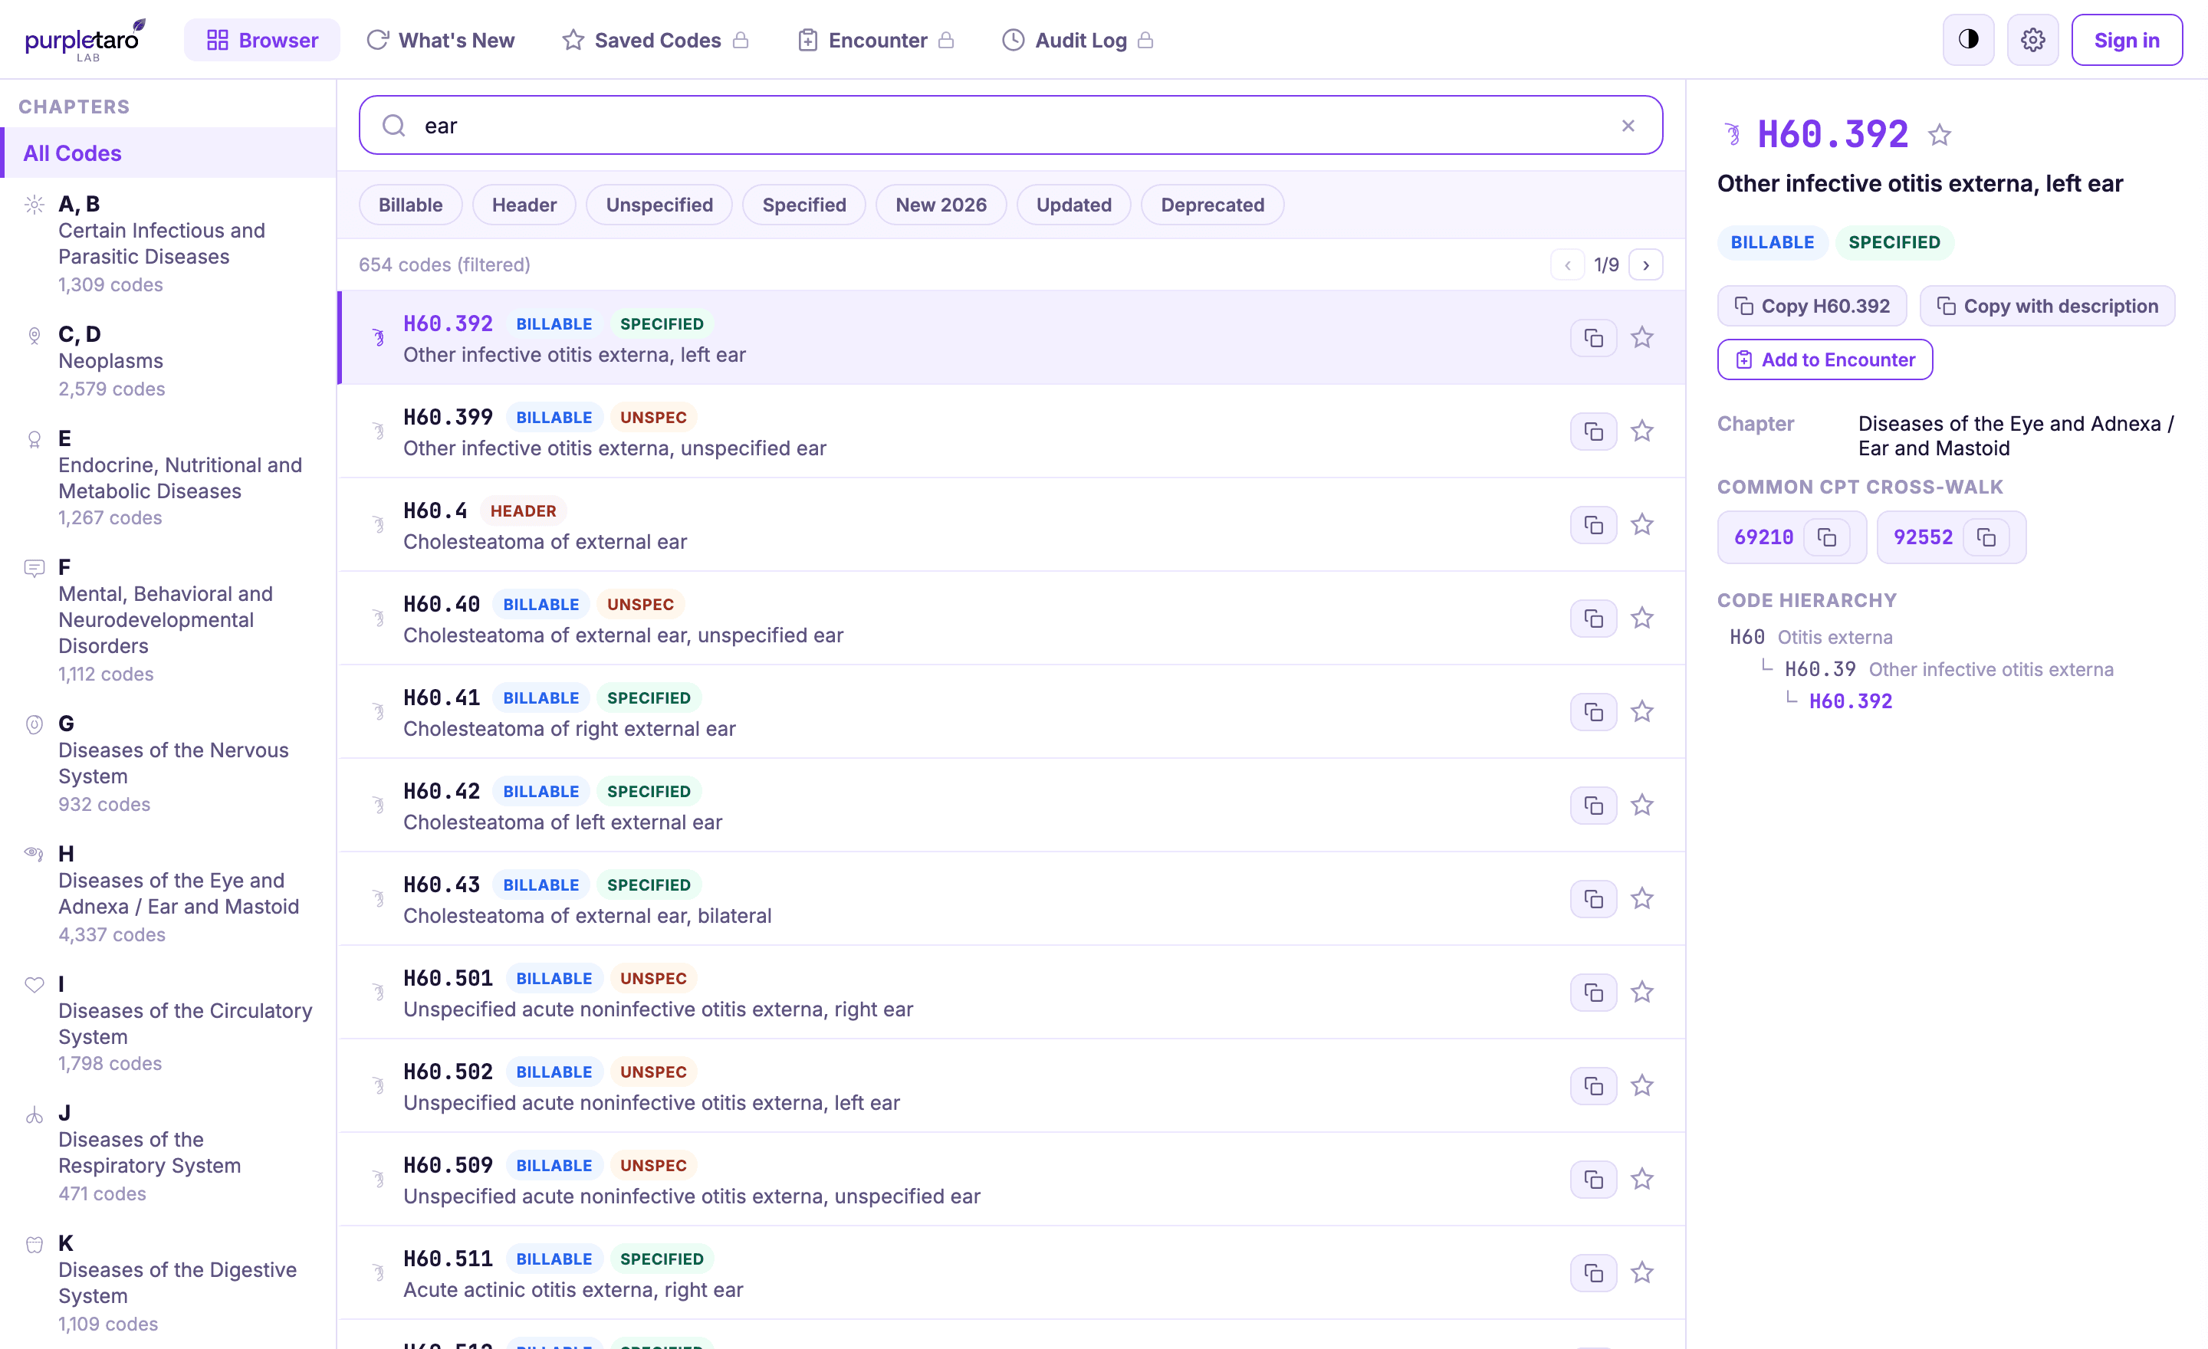Copy CPT code 92552

1986,537
